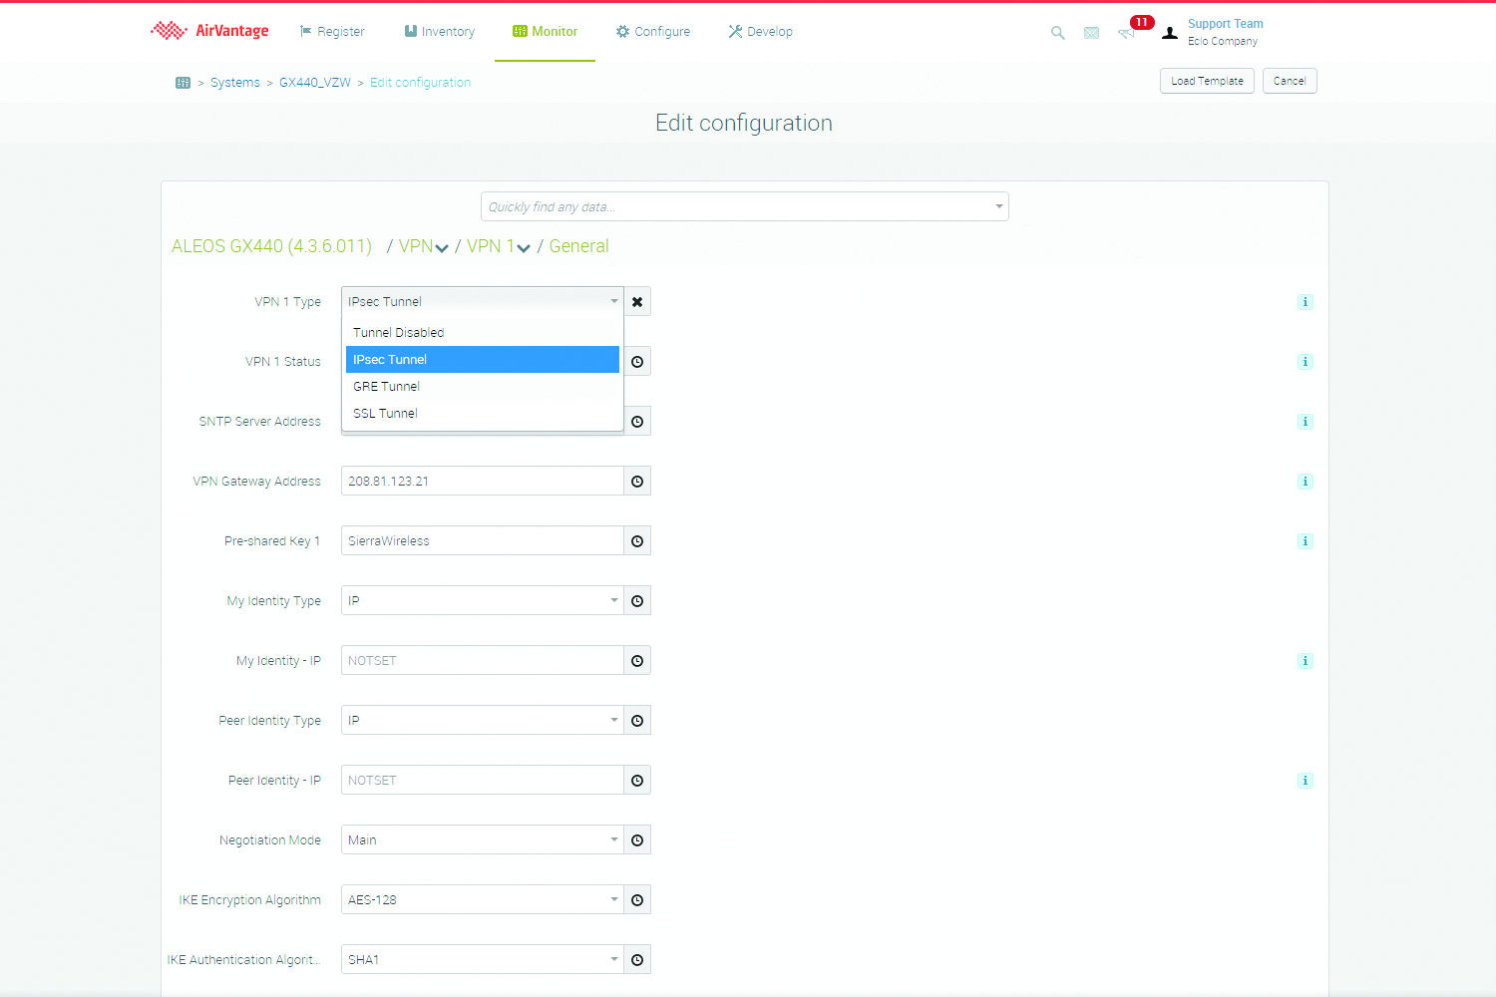This screenshot has width=1496, height=997.
Task: Expand the VPN 1 breadcrumb chevron
Action: click(524, 248)
